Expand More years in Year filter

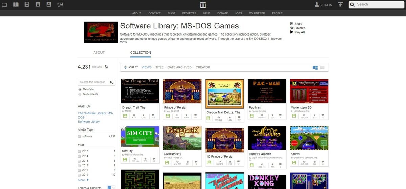coord(83,180)
